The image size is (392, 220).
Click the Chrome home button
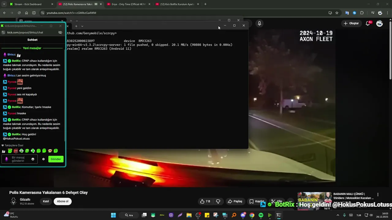26,13
